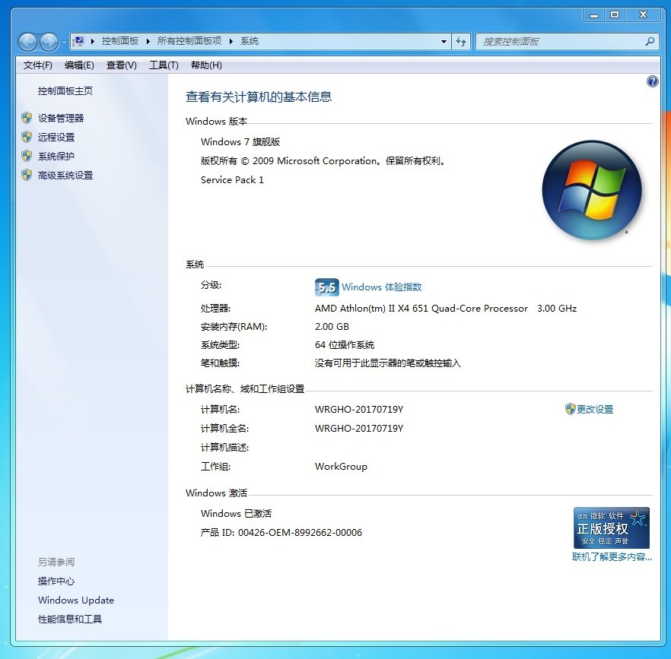Open 操作中心 link in See also

coord(56,581)
